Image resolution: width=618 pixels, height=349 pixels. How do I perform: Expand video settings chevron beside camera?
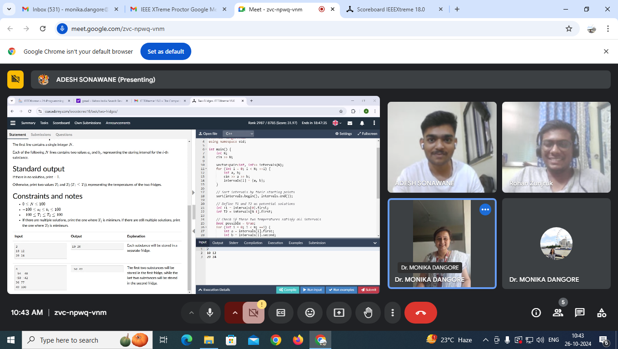pos(234,313)
